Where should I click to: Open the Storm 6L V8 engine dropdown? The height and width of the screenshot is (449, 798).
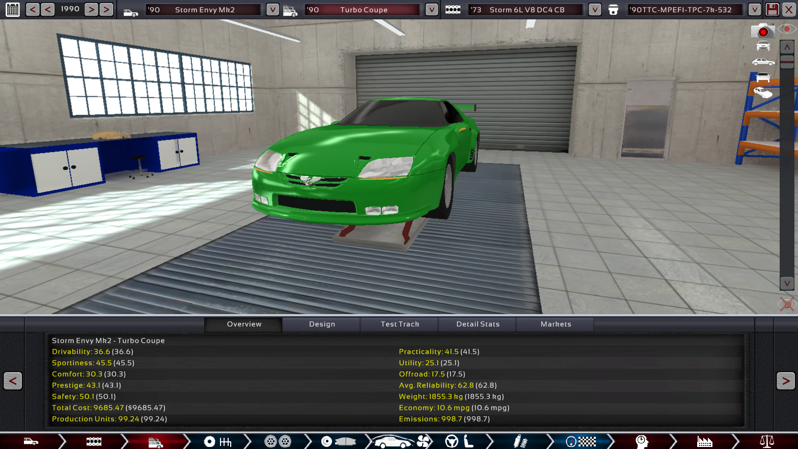594,10
